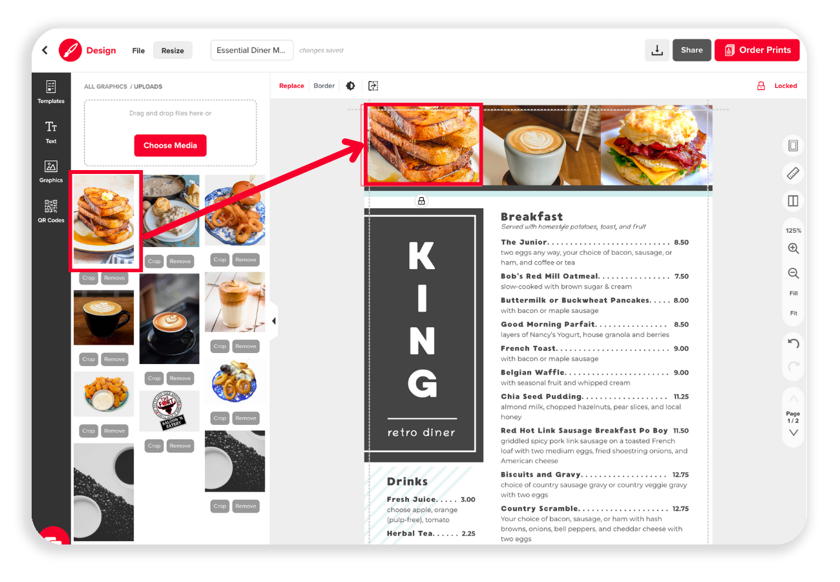Click the zoom in magnifier icon
This screenshot has height=582, width=840.
pos(793,249)
